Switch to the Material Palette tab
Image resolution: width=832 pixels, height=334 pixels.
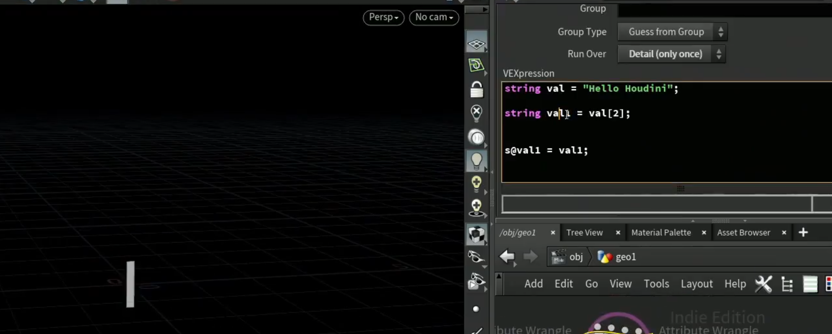pyautogui.click(x=661, y=233)
